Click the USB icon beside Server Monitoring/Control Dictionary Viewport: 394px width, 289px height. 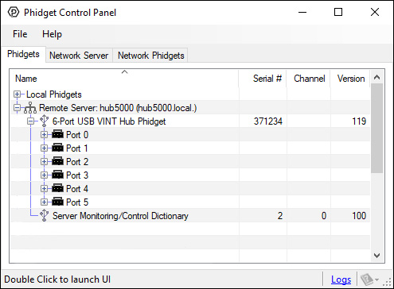click(x=44, y=215)
